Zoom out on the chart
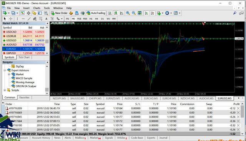246x141 pixels. [134, 13]
